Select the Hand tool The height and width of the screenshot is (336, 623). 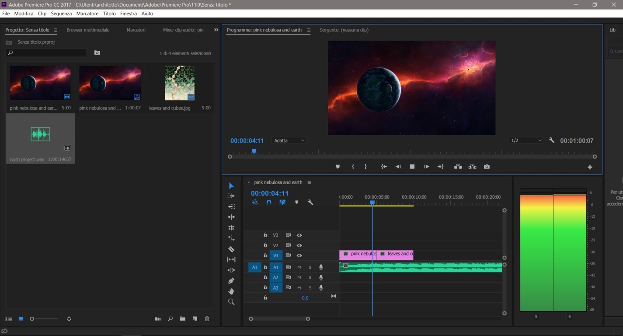(231, 291)
